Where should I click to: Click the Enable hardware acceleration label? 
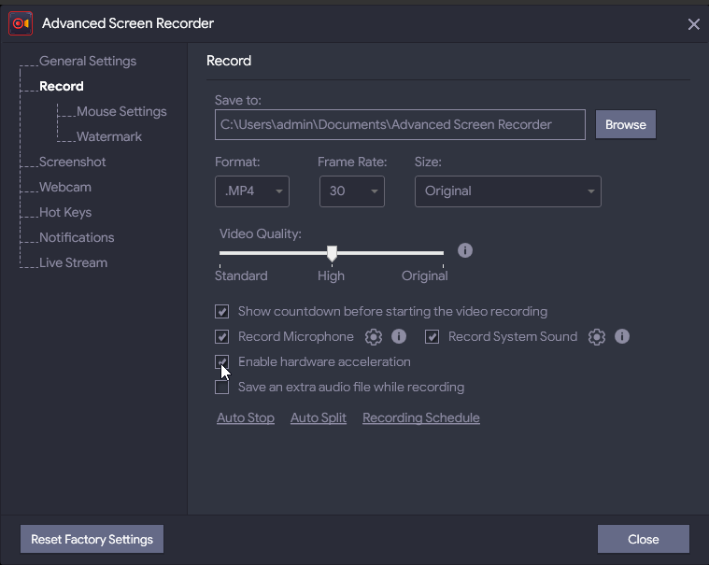pyautogui.click(x=324, y=362)
